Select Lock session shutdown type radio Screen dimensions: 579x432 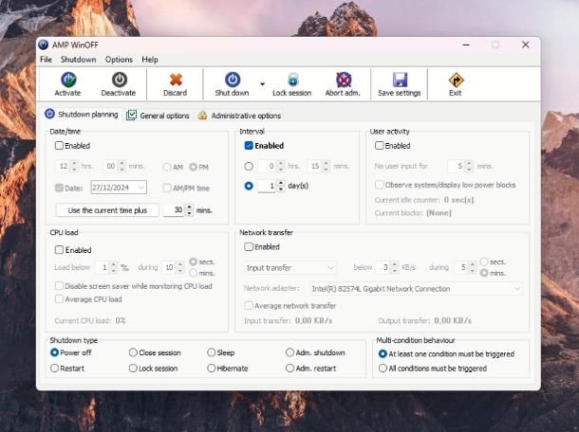133,369
